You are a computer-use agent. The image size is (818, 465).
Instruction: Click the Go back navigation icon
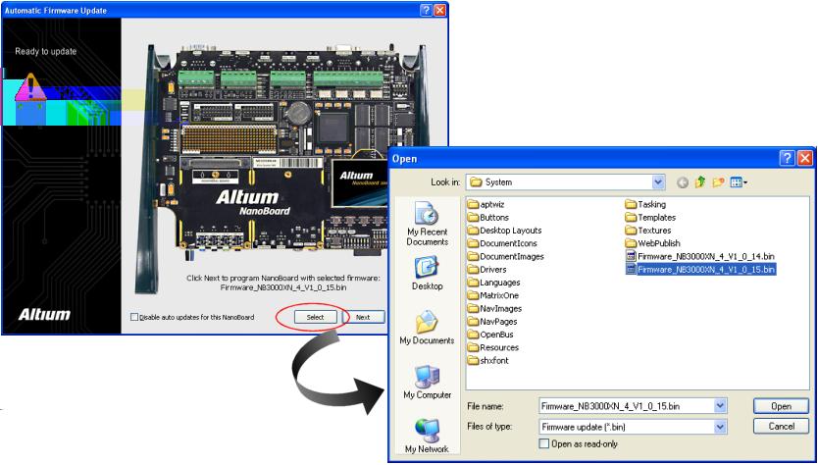683,182
